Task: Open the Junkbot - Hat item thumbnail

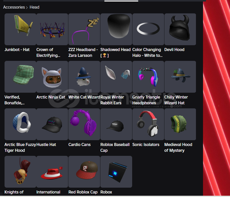Action: (x=20, y=29)
